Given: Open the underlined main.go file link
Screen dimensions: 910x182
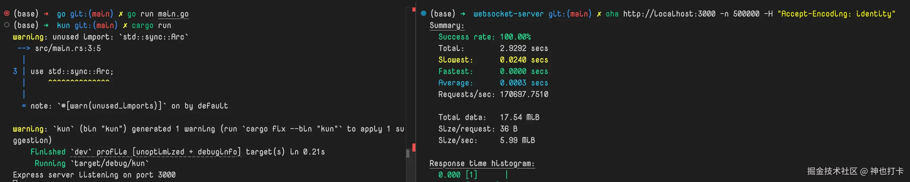Looking at the screenshot, I should 173,14.
